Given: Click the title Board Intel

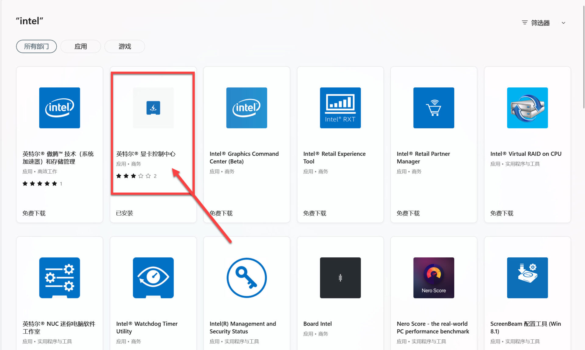Looking at the screenshot, I should click(x=317, y=324).
